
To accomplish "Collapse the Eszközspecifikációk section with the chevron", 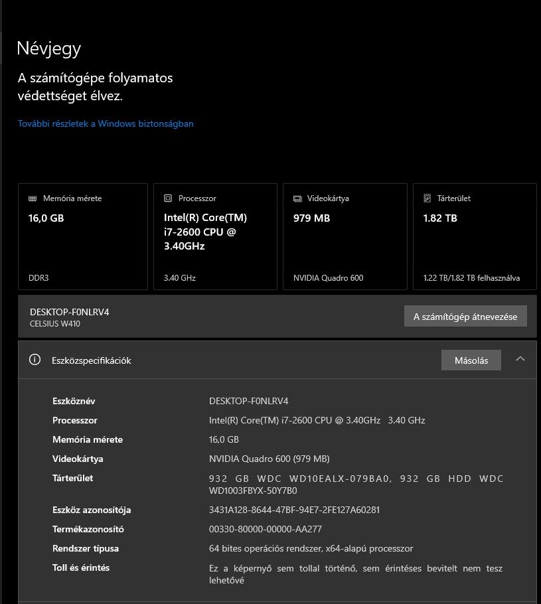I will coord(520,359).
